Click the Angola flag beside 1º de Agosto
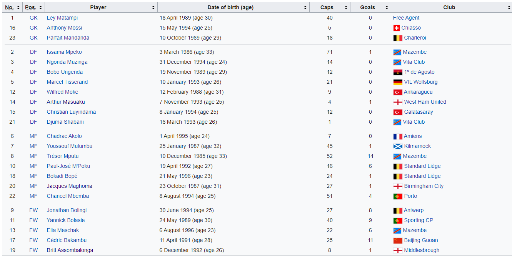The height and width of the screenshot is (257, 512). click(x=397, y=72)
